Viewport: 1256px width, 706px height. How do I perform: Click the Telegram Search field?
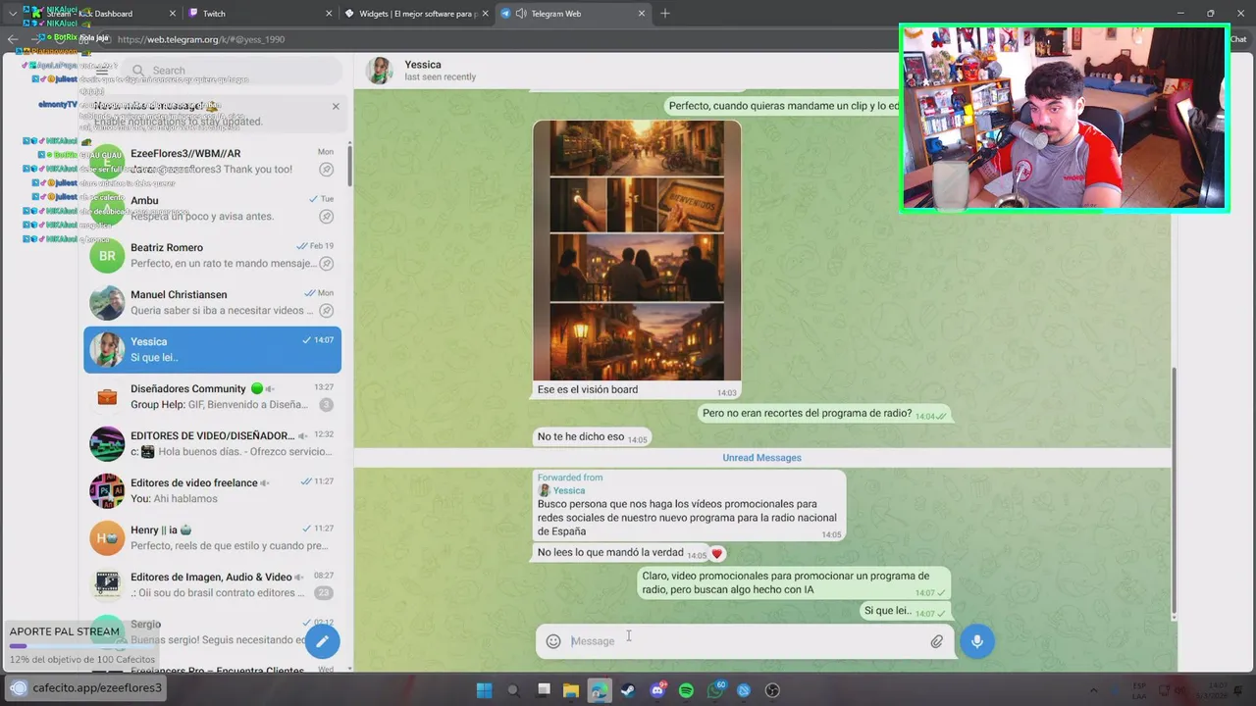click(x=233, y=71)
